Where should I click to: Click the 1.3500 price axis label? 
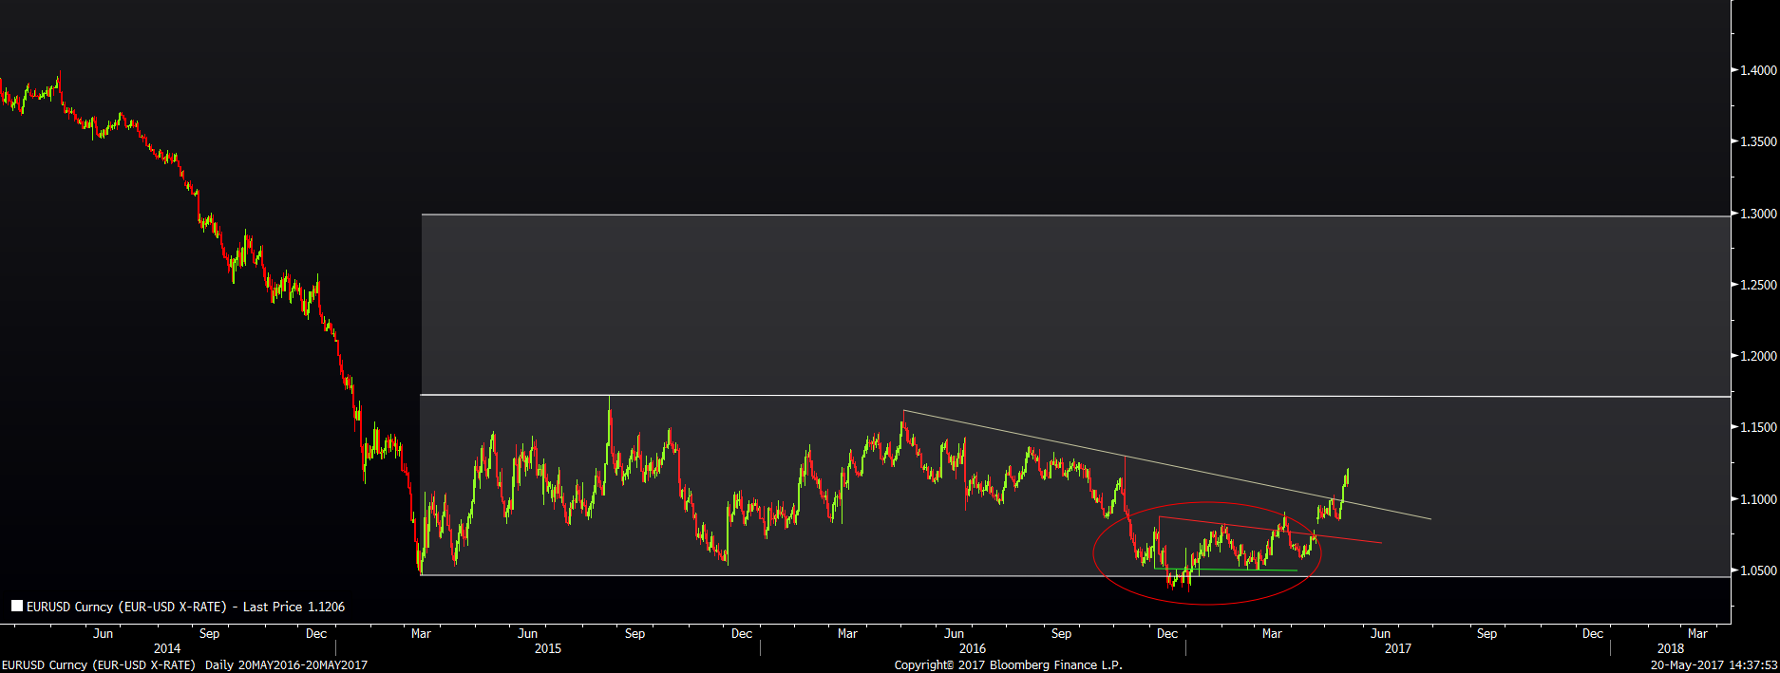[1758, 141]
